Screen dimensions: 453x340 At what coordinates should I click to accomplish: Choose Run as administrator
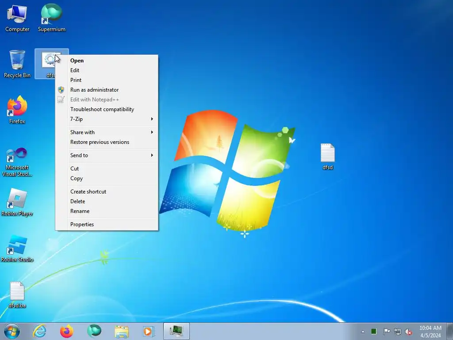pos(107,90)
